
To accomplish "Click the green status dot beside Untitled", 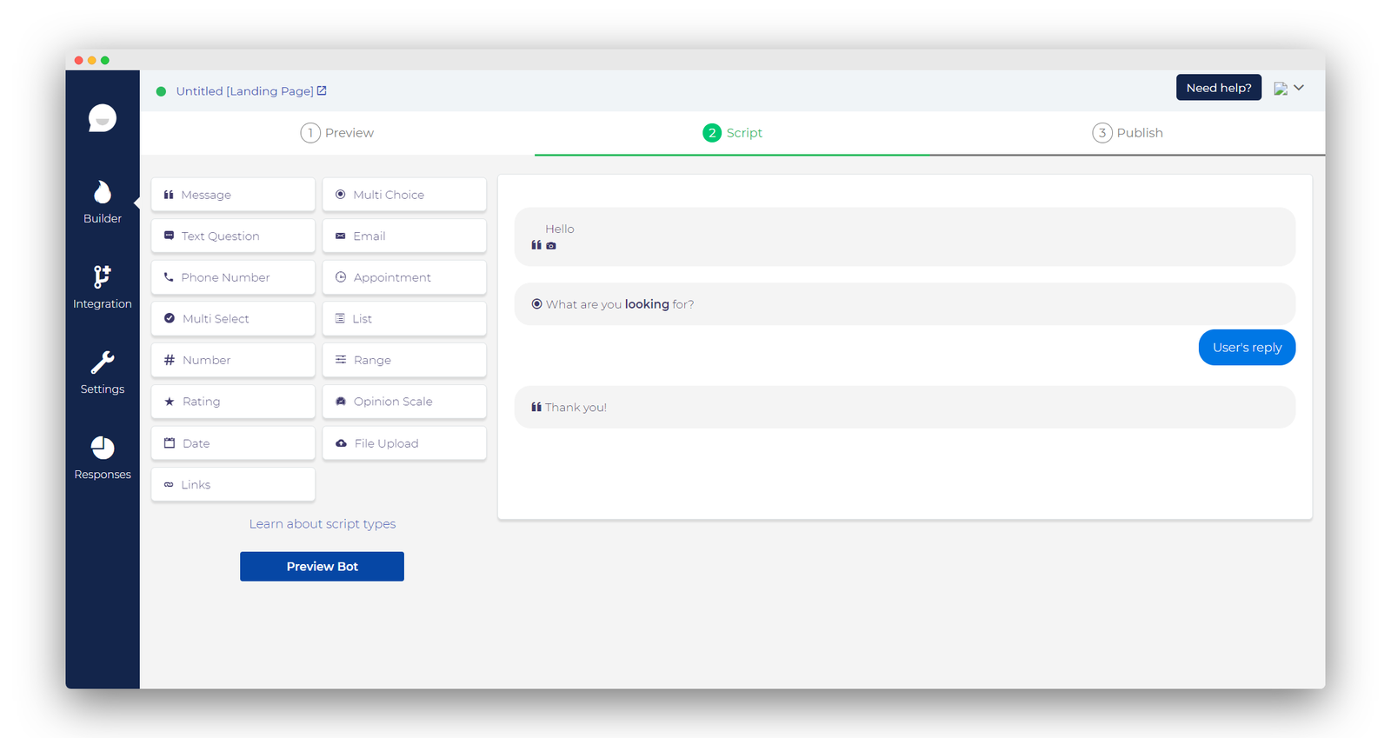I will 161,91.
